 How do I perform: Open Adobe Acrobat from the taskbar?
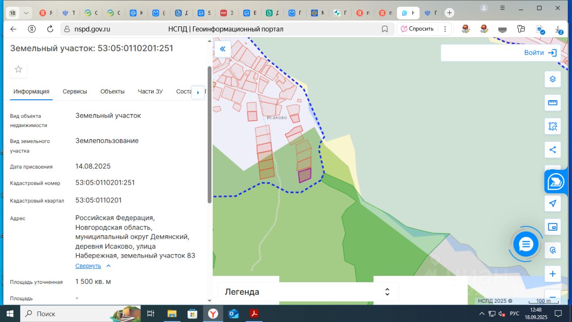pyautogui.click(x=254, y=314)
